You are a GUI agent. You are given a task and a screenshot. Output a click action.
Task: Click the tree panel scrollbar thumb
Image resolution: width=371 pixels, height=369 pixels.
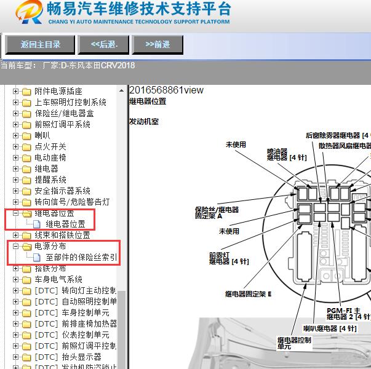coord(121,330)
